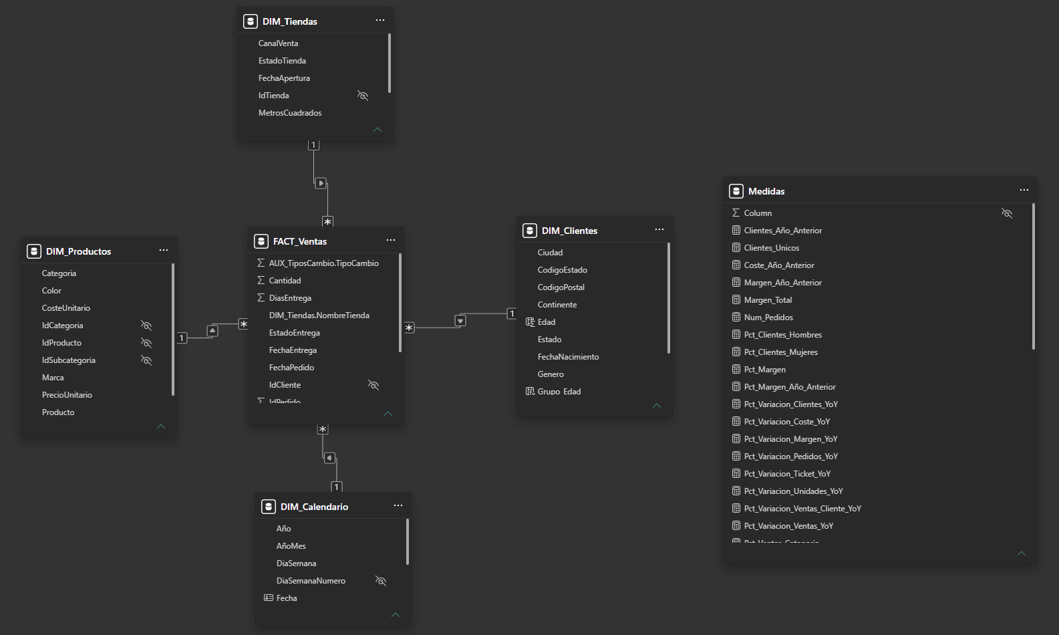Select the Productos-Ventas relationship filter direction arrow

coord(212,331)
